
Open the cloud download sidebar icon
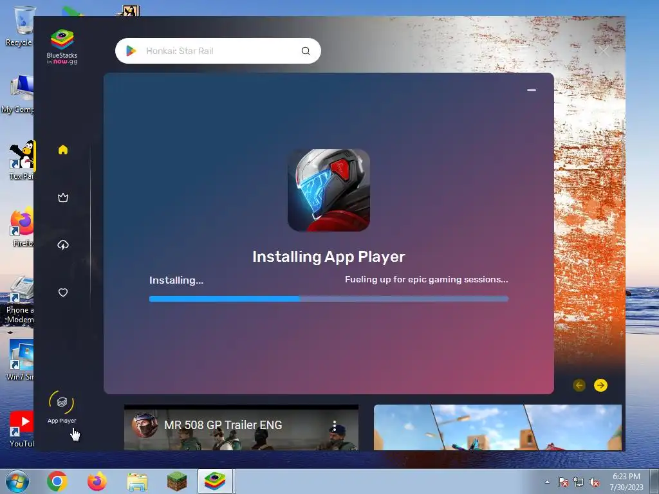coord(63,245)
